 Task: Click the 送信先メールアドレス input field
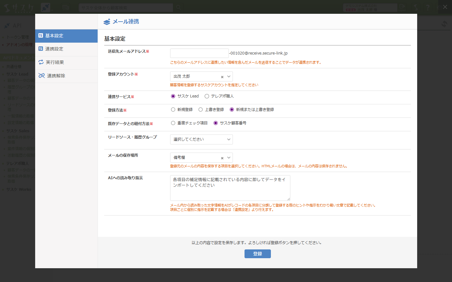[199, 53]
